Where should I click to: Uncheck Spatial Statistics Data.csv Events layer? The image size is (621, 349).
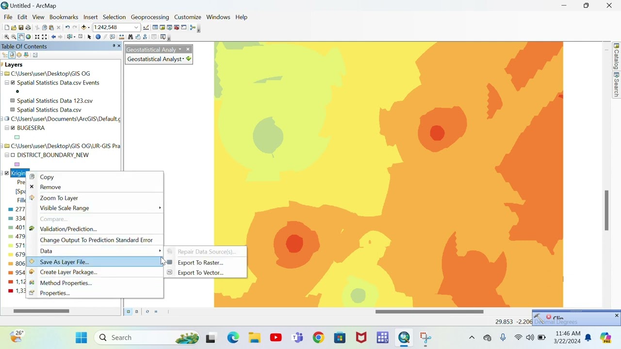[x=13, y=83]
